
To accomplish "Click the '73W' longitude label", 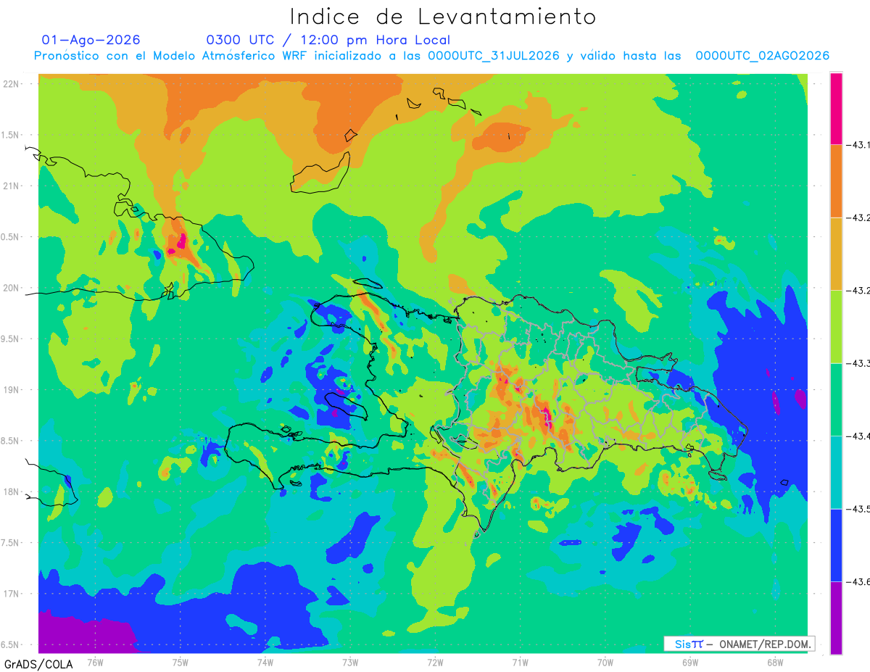I will pos(350,662).
